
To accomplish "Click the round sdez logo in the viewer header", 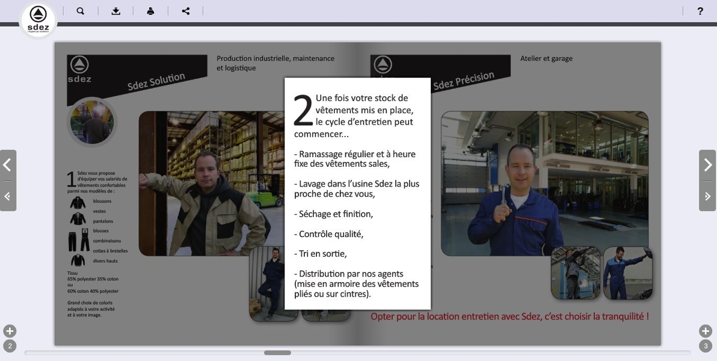I will tap(38, 20).
